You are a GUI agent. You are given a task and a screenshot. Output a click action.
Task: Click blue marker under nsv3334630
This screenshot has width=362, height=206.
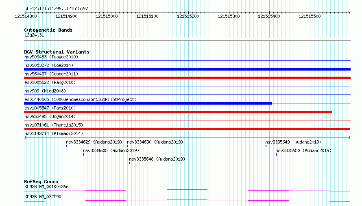click(x=128, y=146)
